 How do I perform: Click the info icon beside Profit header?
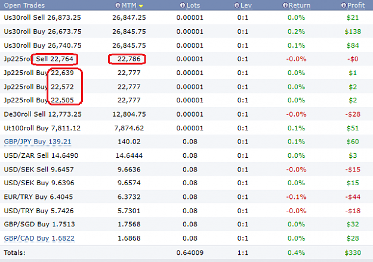pos(343,5)
